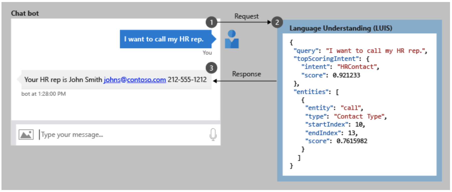Select the "Contact Type" value in JSON
The height and width of the screenshot is (192, 452).
pos(360,117)
